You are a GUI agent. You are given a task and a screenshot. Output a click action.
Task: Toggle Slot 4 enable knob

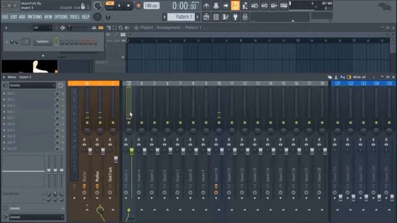(57, 111)
